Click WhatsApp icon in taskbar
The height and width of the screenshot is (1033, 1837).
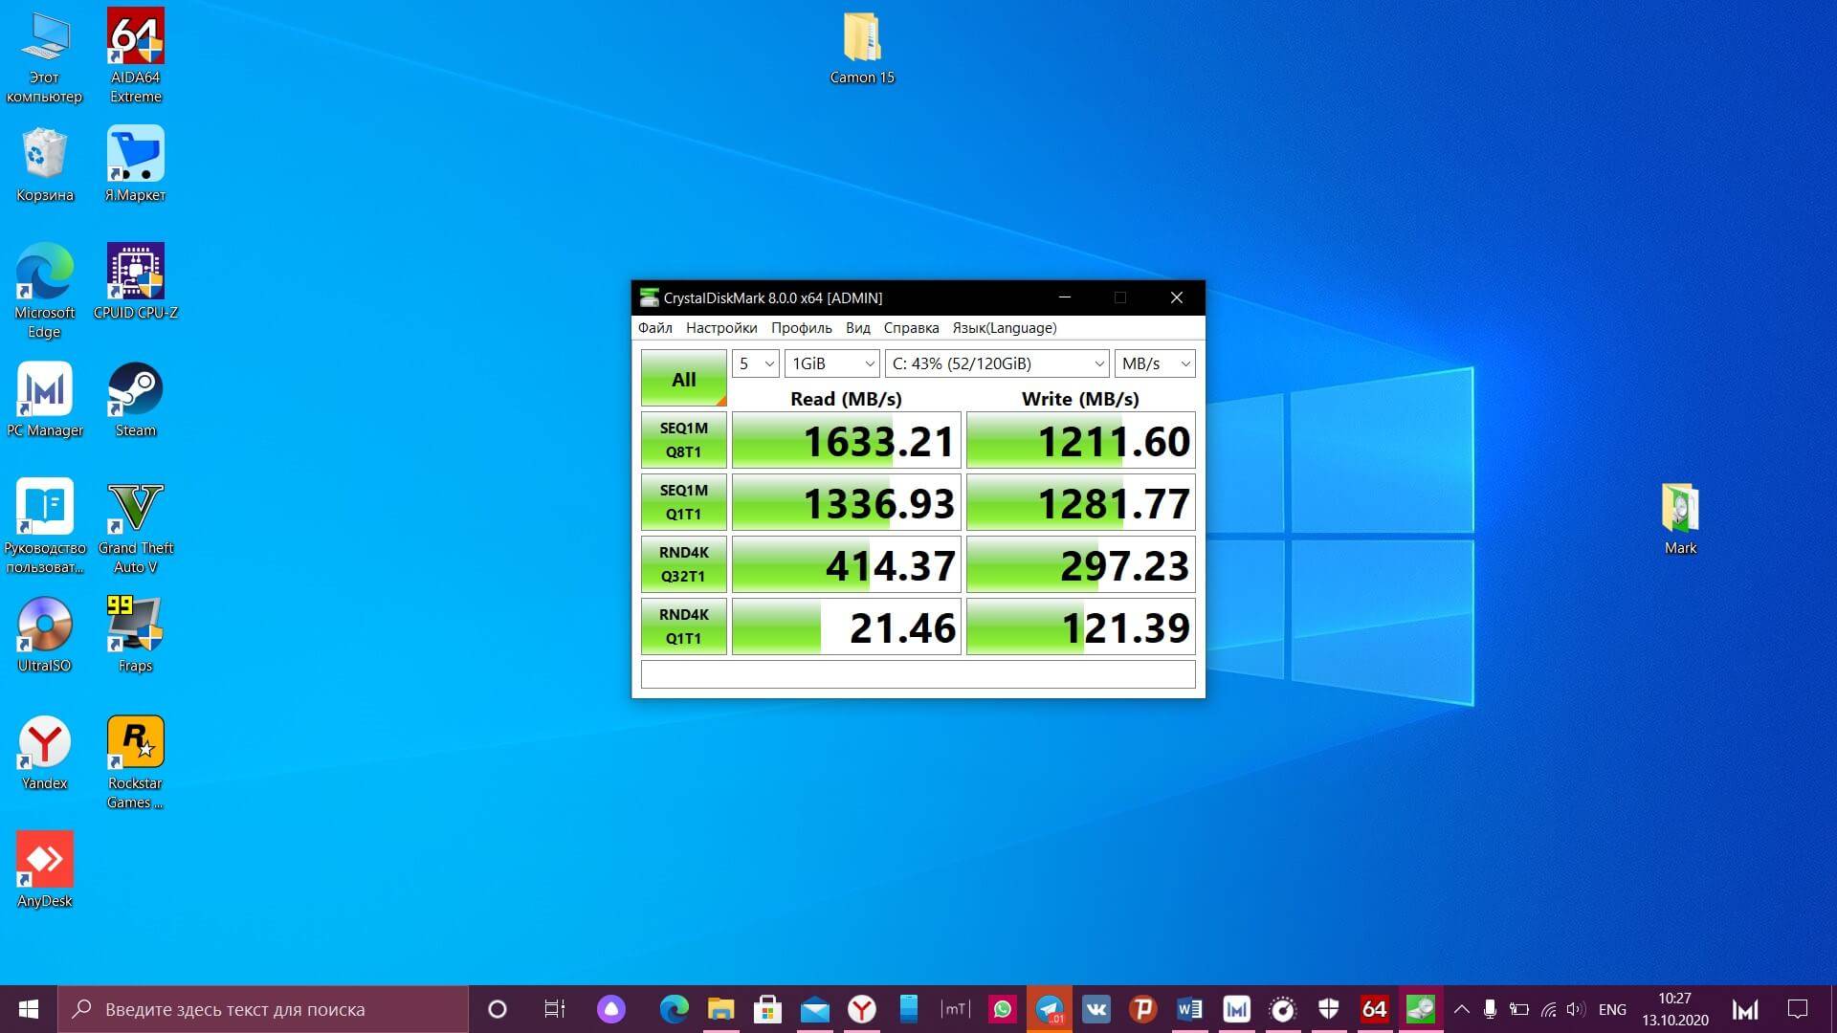click(x=1002, y=1009)
